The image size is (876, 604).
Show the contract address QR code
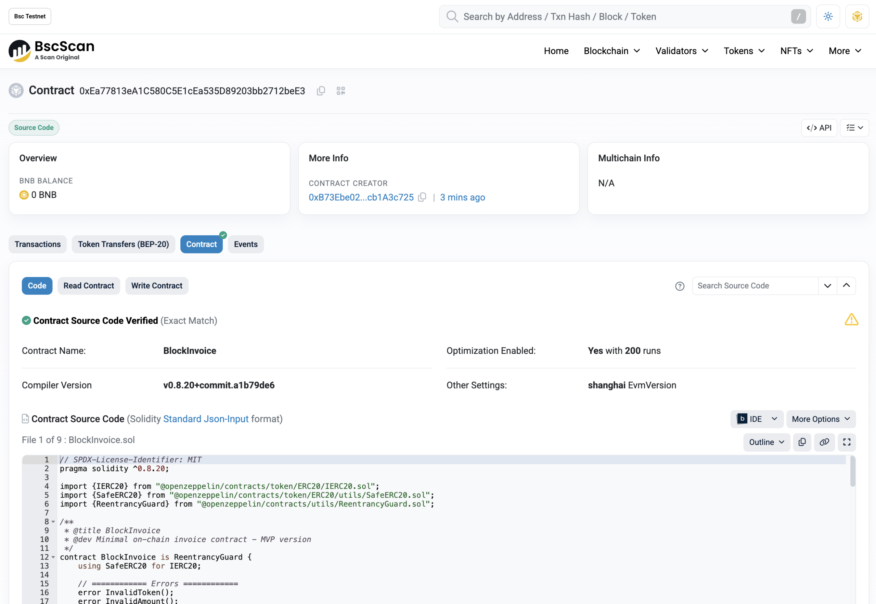pyautogui.click(x=341, y=91)
